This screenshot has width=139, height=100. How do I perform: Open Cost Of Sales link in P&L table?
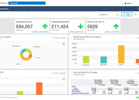coord(76,92)
